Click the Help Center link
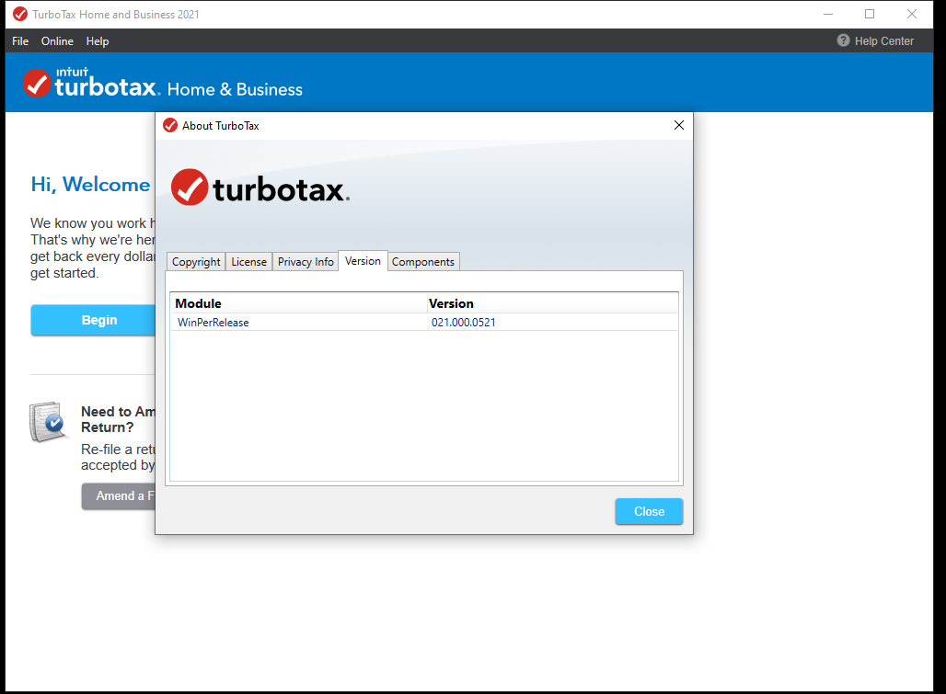 pos(883,41)
